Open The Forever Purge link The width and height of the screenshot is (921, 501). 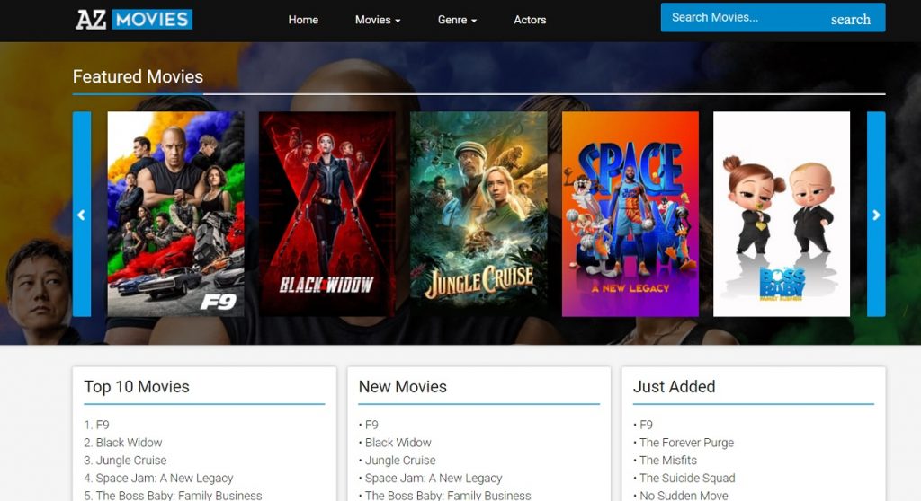point(686,443)
